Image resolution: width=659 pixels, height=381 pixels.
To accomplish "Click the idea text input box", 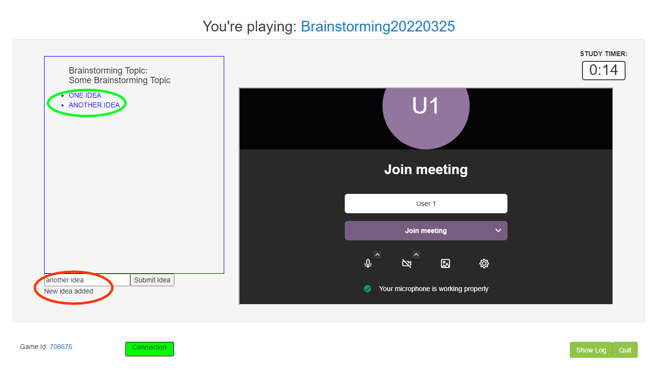I will point(87,280).
